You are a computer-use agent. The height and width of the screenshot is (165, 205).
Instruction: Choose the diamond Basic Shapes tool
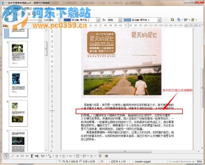[x=57, y=156]
